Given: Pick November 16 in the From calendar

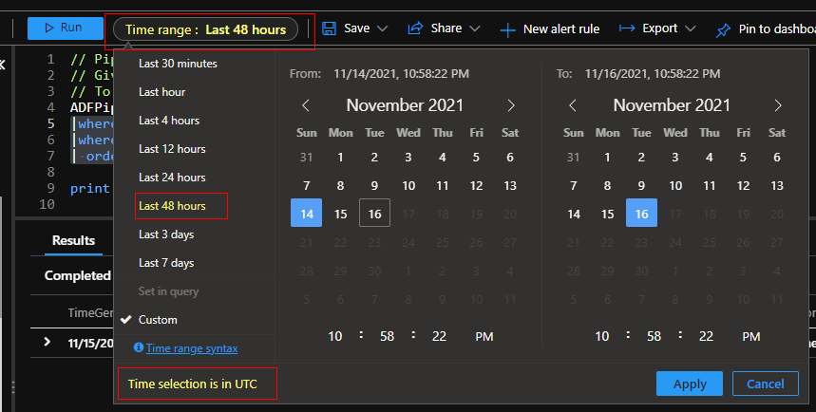Looking at the screenshot, I should tap(374, 213).
